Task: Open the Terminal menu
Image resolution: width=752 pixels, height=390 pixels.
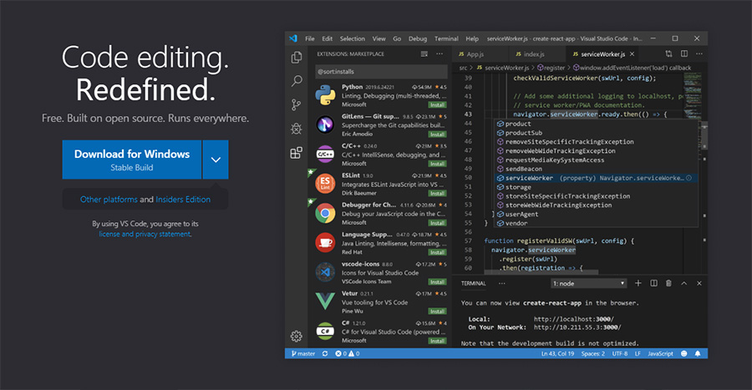Action: [x=446, y=38]
